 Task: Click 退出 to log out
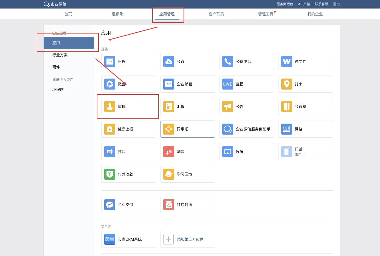pos(336,4)
